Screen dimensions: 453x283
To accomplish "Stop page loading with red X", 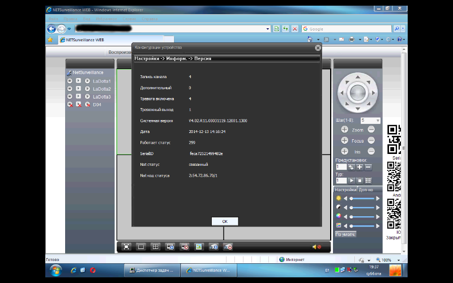I will pos(294,29).
